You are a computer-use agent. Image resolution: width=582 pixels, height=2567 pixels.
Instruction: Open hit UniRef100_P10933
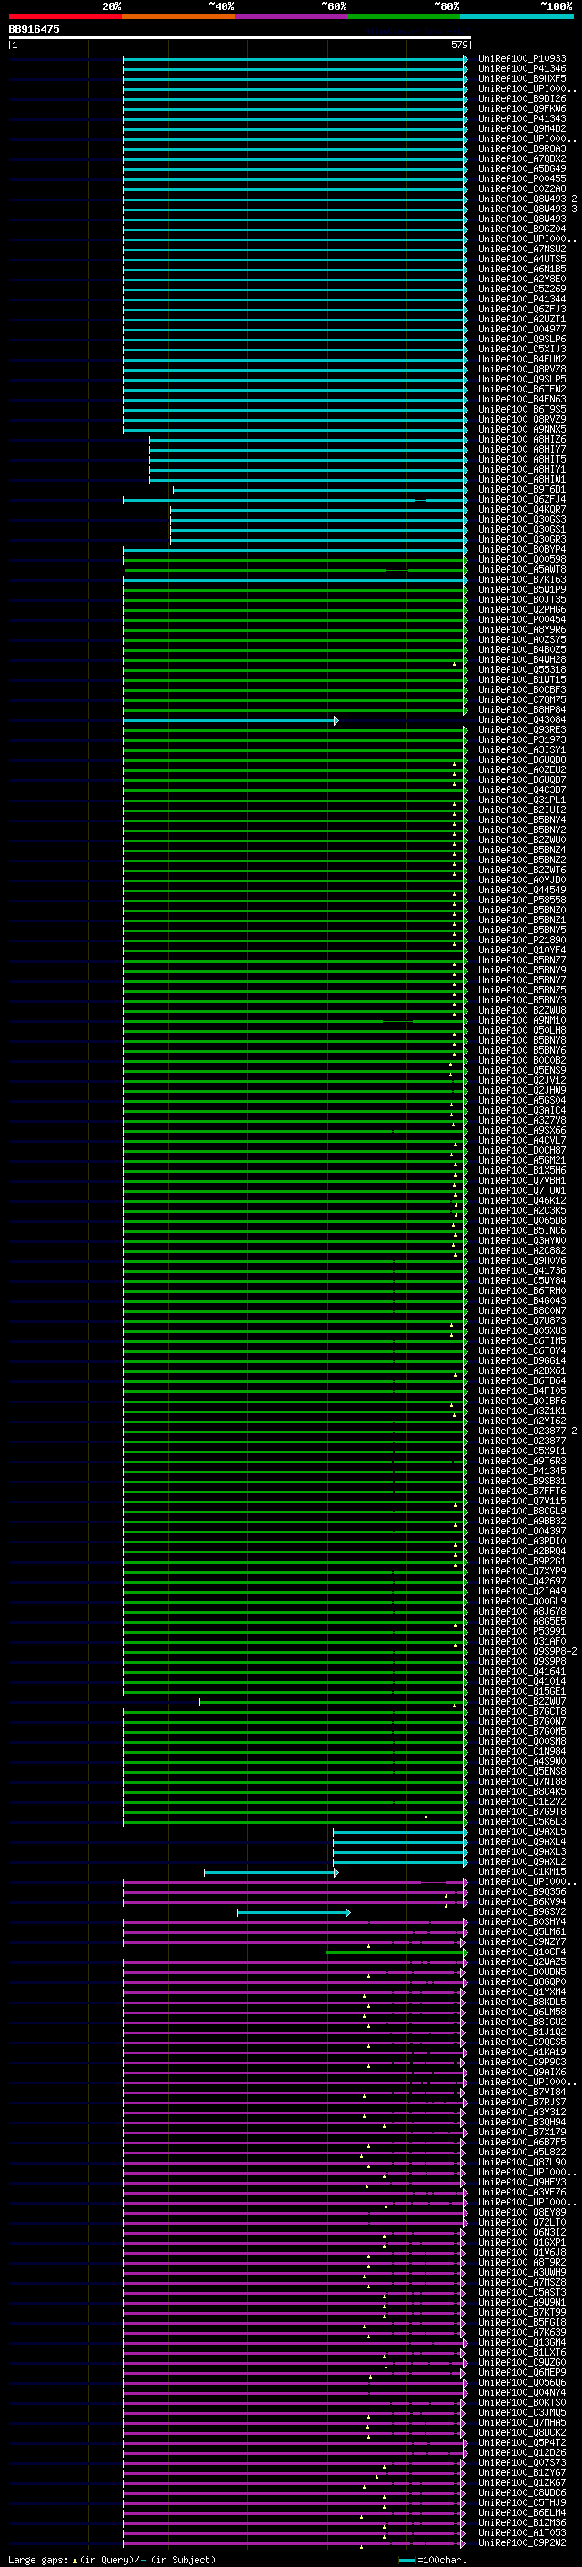click(x=522, y=59)
